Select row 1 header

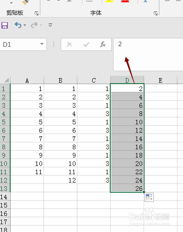5,89
